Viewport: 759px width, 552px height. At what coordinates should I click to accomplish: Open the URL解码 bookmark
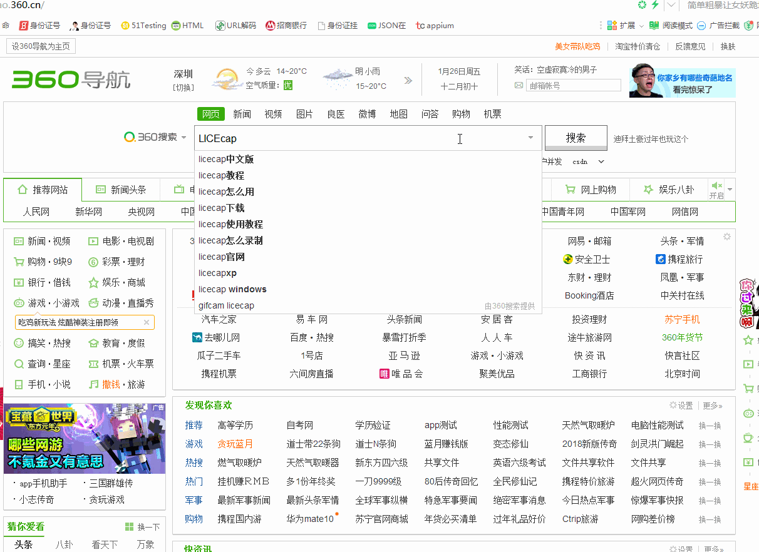click(235, 26)
